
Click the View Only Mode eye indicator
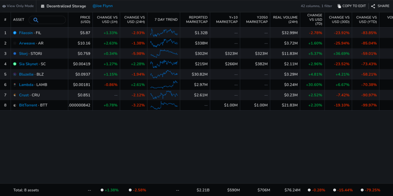(4, 6)
